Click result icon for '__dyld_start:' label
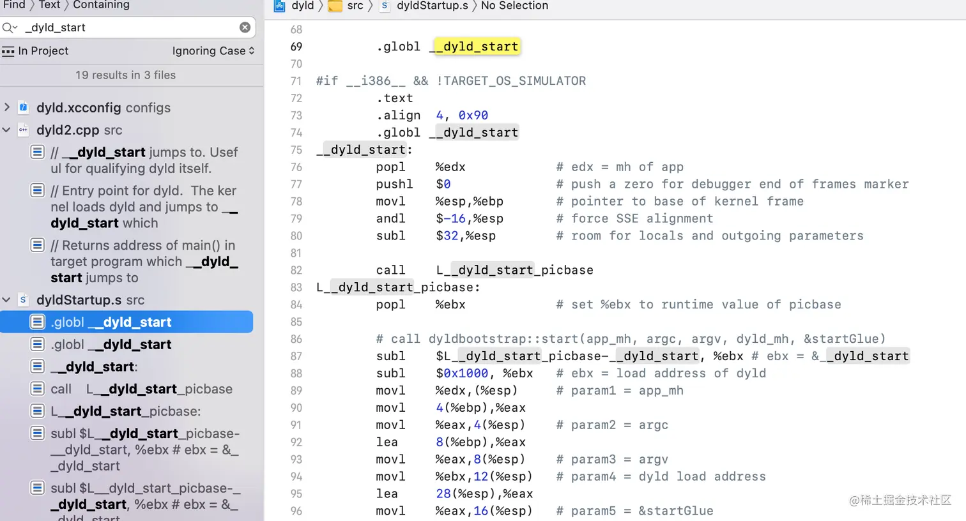966x521 pixels. click(x=38, y=366)
